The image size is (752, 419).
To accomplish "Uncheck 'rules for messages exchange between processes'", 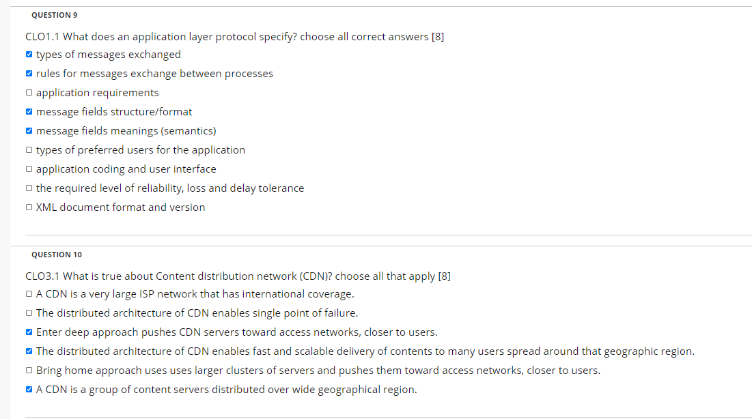I will [x=29, y=73].
